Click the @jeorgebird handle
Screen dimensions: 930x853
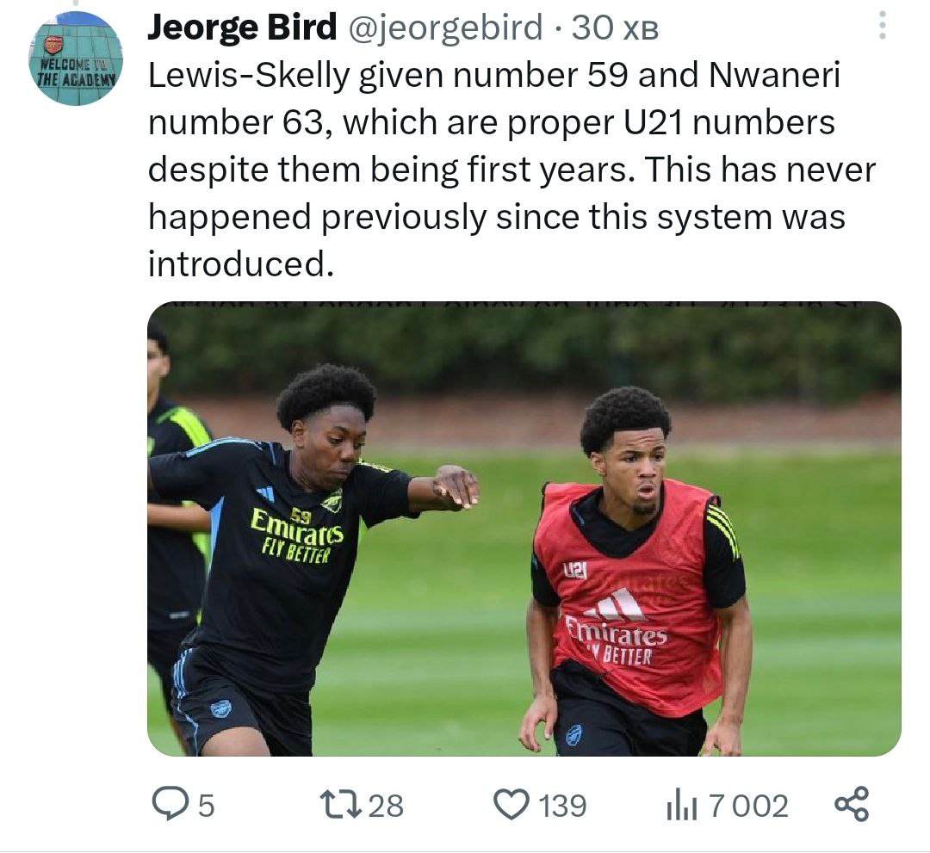(444, 28)
